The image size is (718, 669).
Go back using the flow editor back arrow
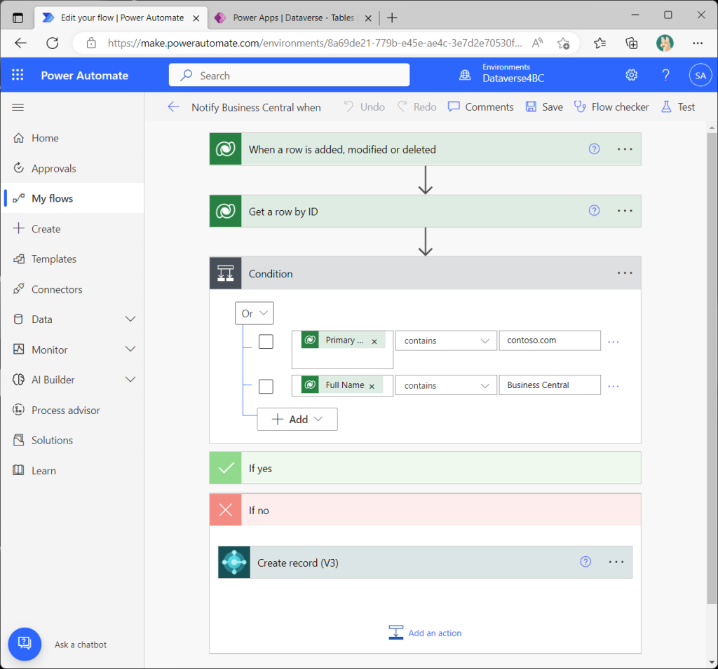(174, 107)
